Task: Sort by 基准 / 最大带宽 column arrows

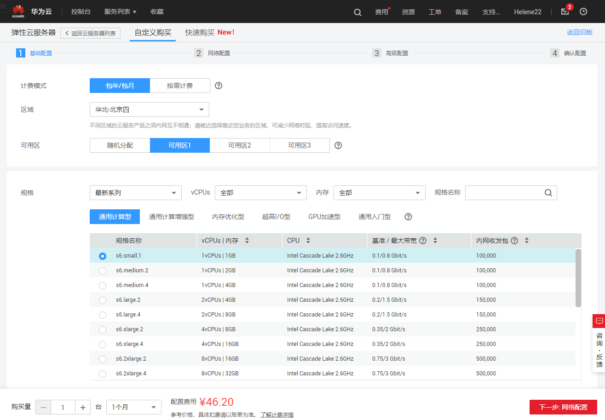Action: click(435, 241)
